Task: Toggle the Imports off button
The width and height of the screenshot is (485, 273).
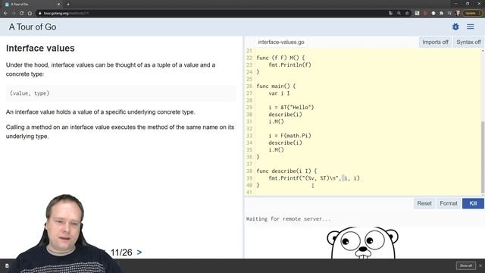Action: pyautogui.click(x=435, y=42)
